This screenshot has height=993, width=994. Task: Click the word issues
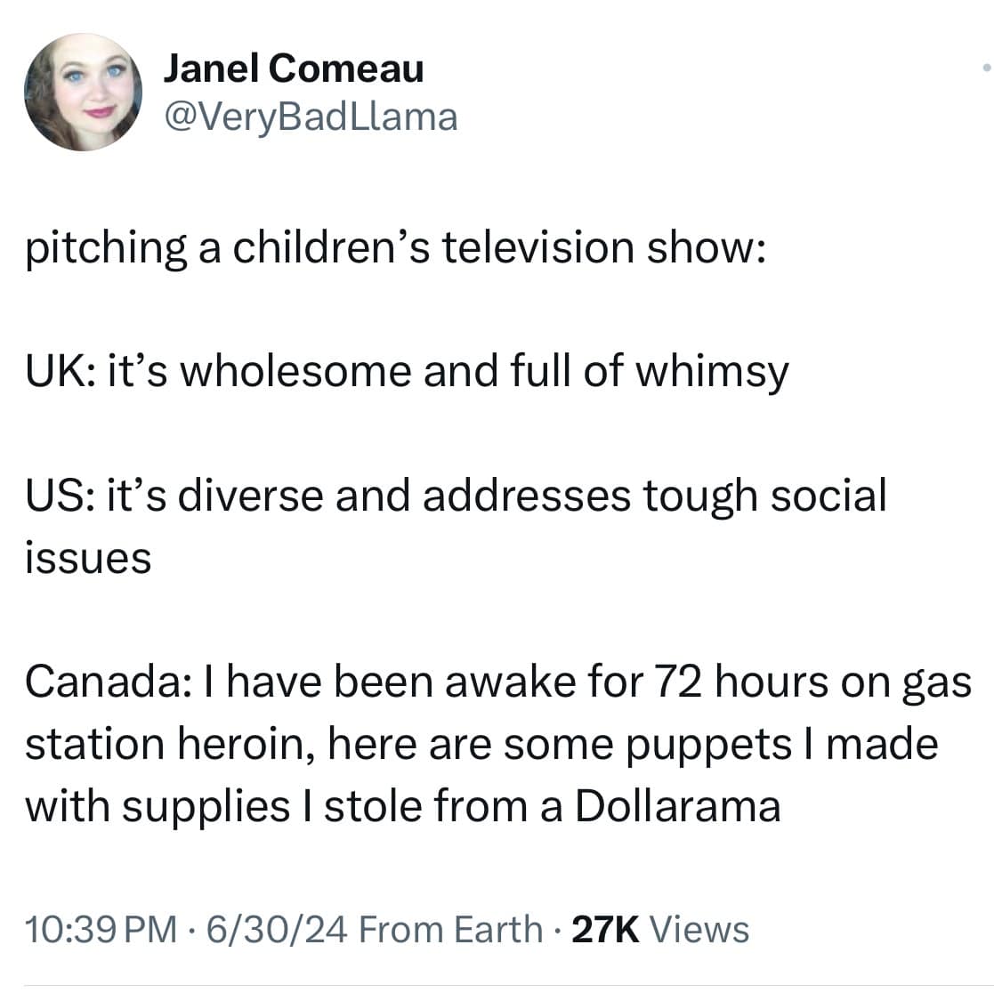pos(87,559)
